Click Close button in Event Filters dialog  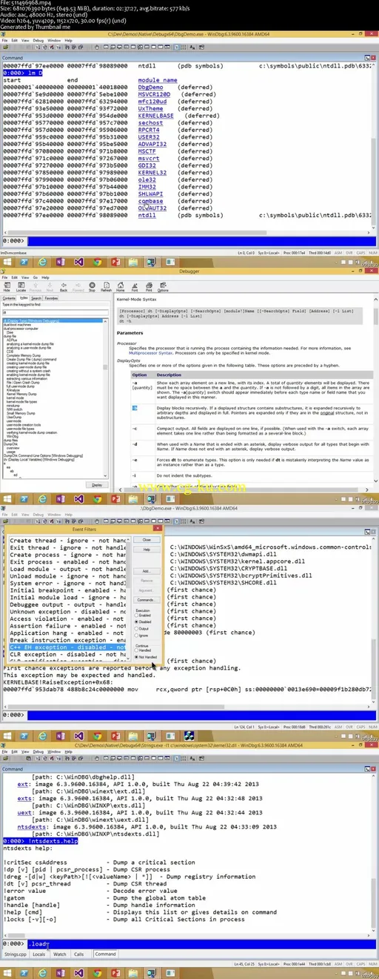point(147,540)
